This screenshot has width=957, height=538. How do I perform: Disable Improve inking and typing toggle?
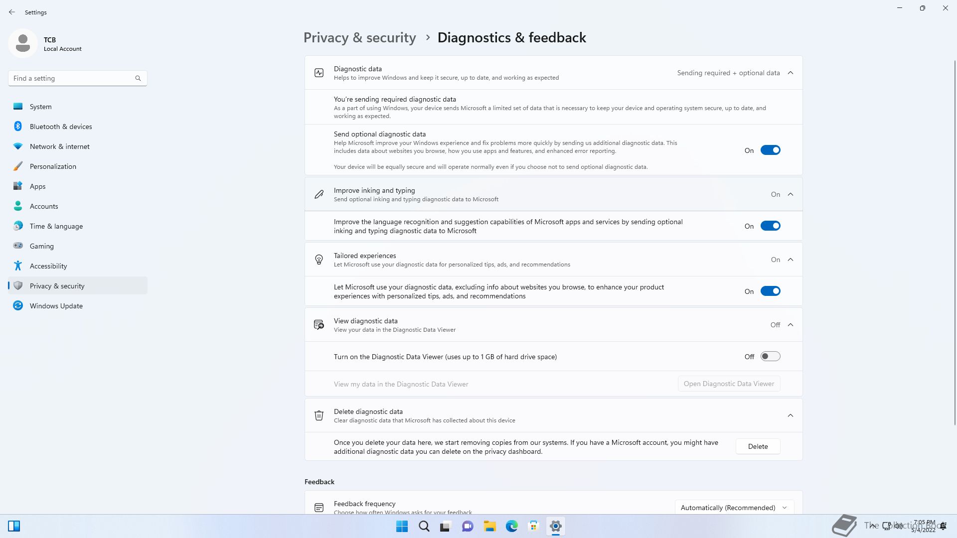click(x=770, y=226)
